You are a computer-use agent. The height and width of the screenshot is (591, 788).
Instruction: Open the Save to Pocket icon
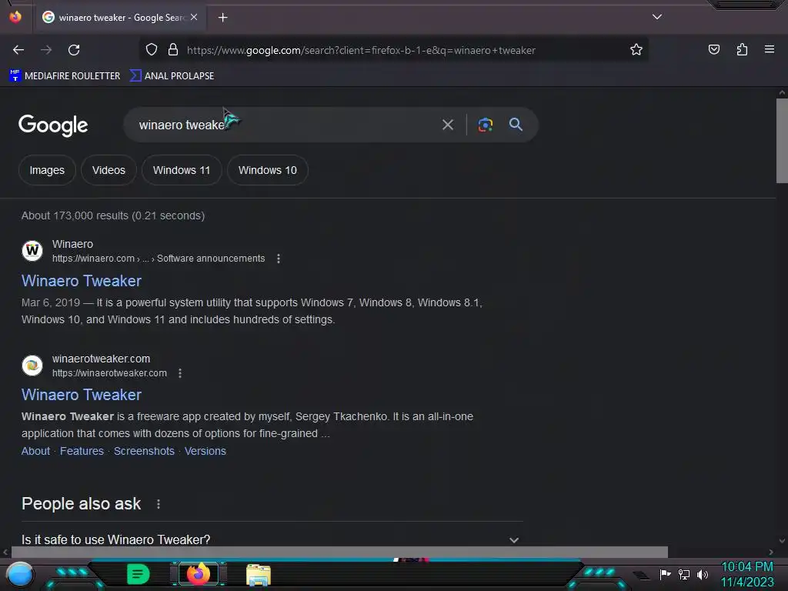coord(713,50)
